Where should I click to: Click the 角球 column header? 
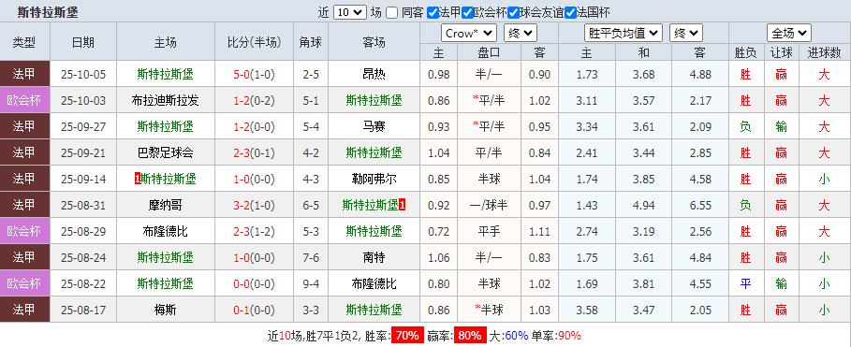(311, 42)
